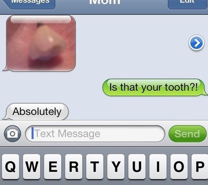The width and height of the screenshot is (208, 185).
Task: Tap the W key on keyboard
Action: click(31, 167)
